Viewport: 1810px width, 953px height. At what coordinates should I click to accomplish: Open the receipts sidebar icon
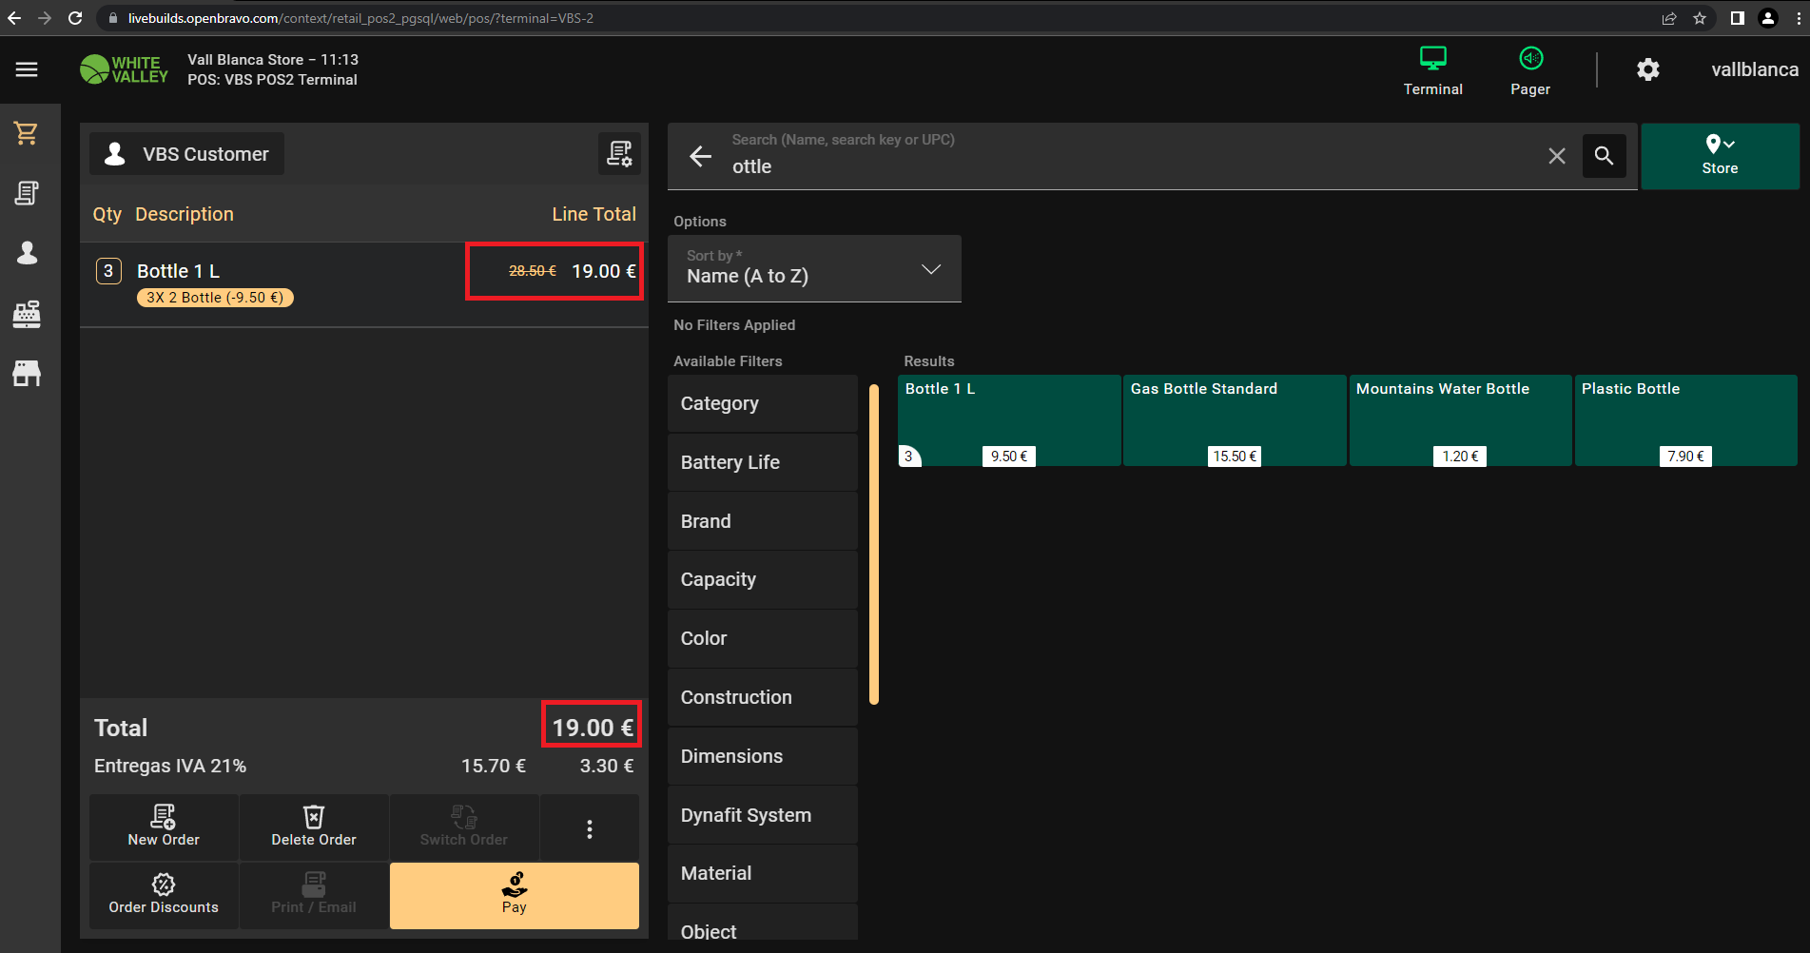coord(27,193)
